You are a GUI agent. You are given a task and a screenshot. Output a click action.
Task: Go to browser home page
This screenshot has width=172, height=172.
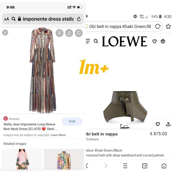click(x=164, y=166)
